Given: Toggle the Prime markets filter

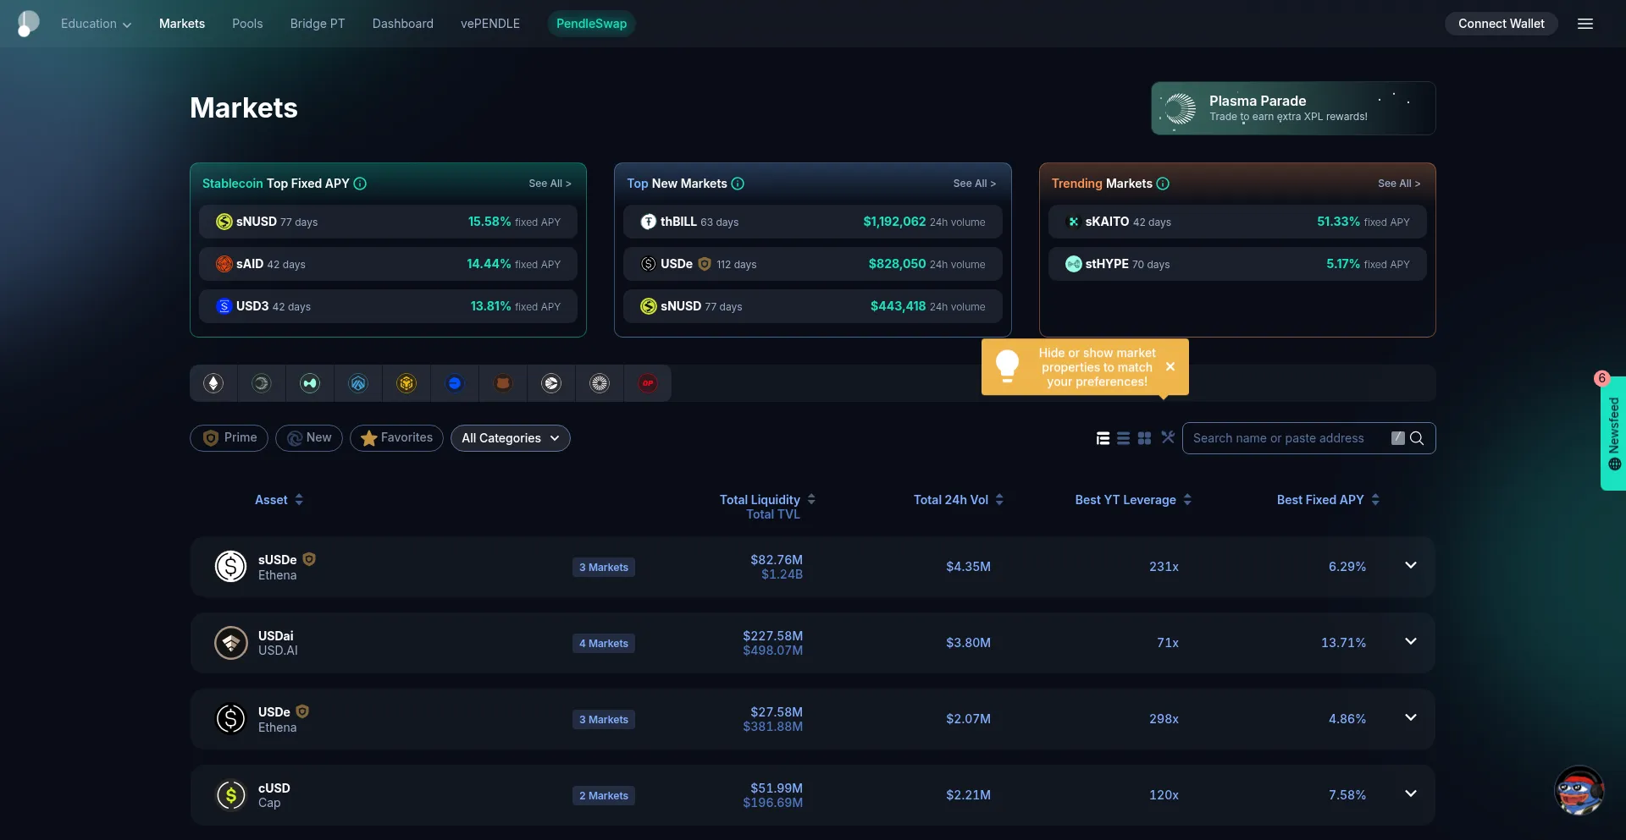Looking at the screenshot, I should point(229,437).
